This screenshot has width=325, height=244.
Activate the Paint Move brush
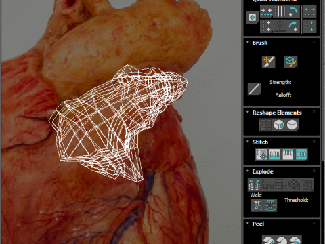tap(269, 62)
